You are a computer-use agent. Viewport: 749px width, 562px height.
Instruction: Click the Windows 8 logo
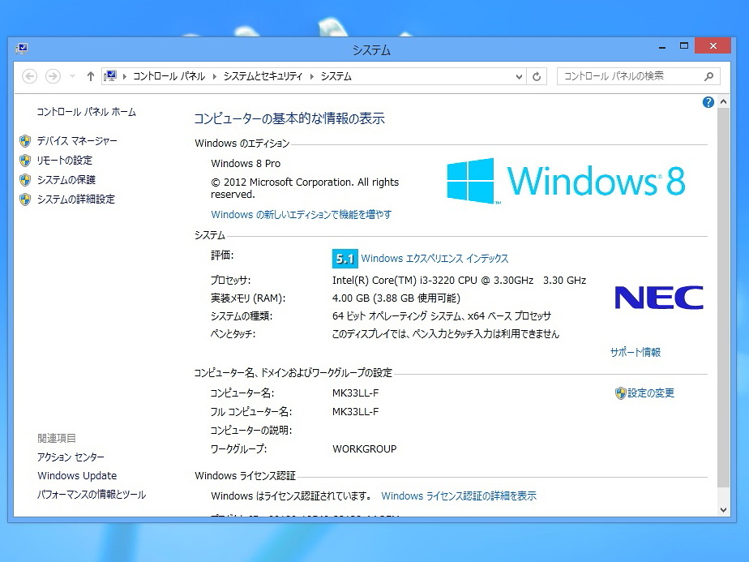566,181
